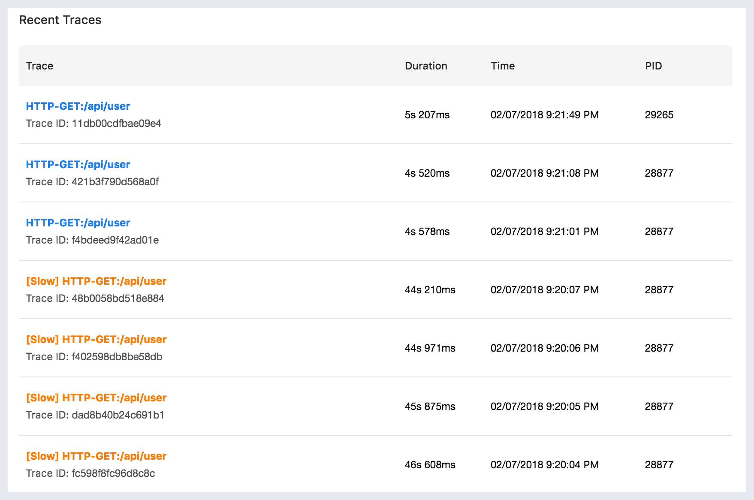
Task: Click the Time column header
Action: point(503,66)
